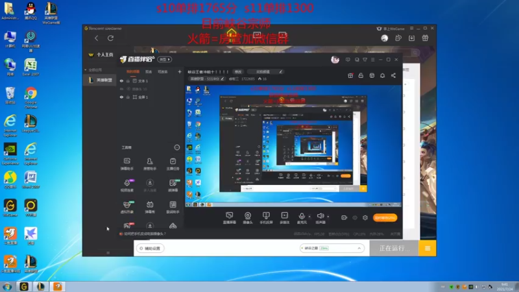The width and height of the screenshot is (519, 292).
Task: Click the share icon above the preview
Action: (393, 75)
